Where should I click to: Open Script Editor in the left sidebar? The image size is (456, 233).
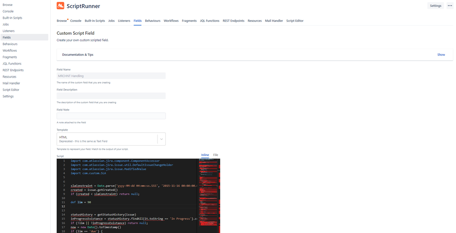tap(11, 90)
